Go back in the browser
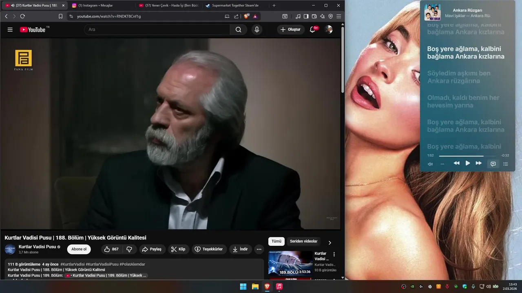Screen dimensions: 522x293 (x=6, y=16)
